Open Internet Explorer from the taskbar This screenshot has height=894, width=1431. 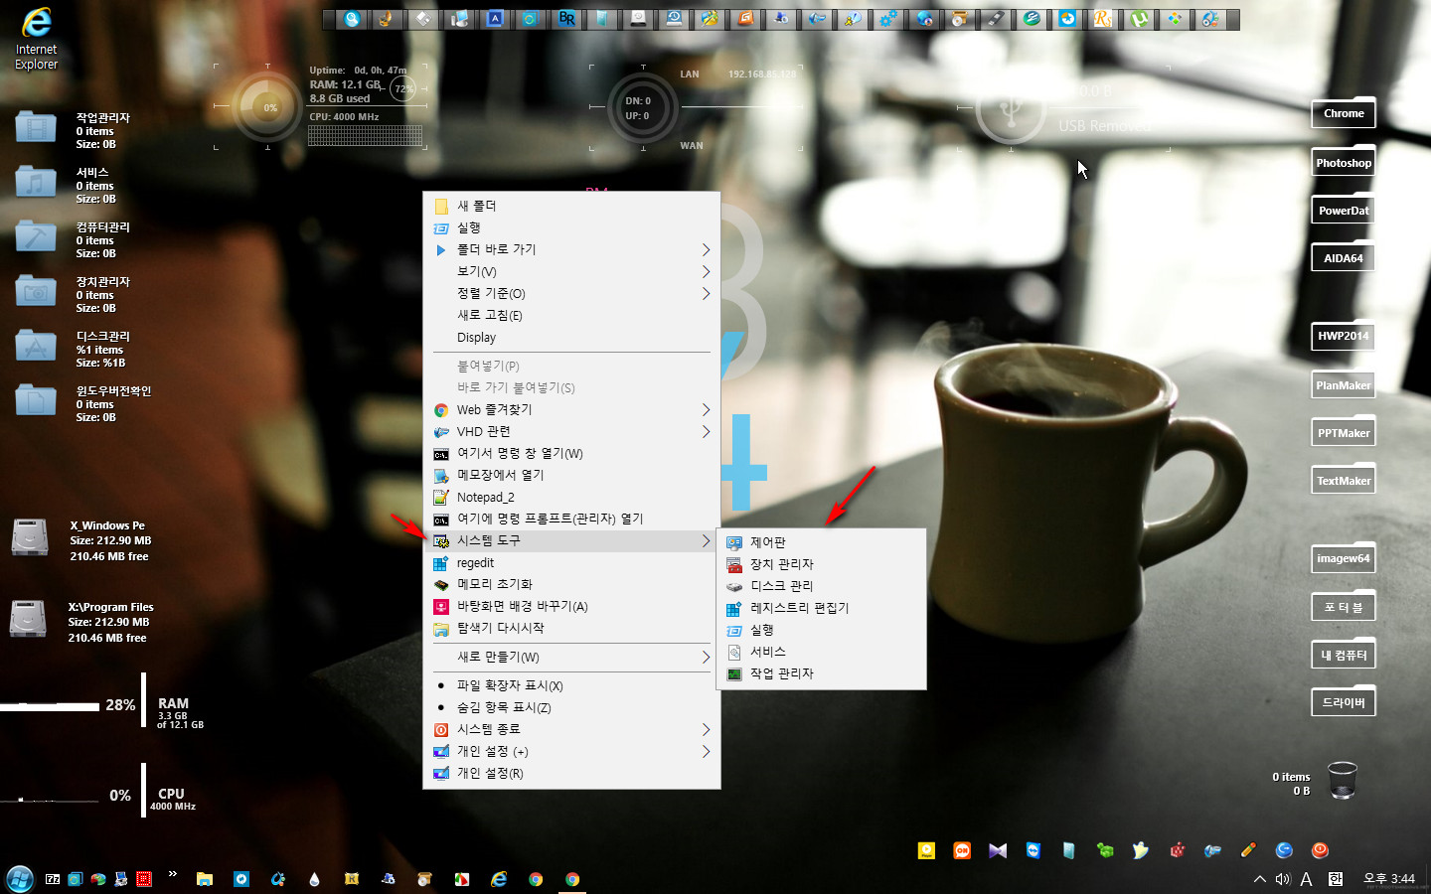point(499,879)
